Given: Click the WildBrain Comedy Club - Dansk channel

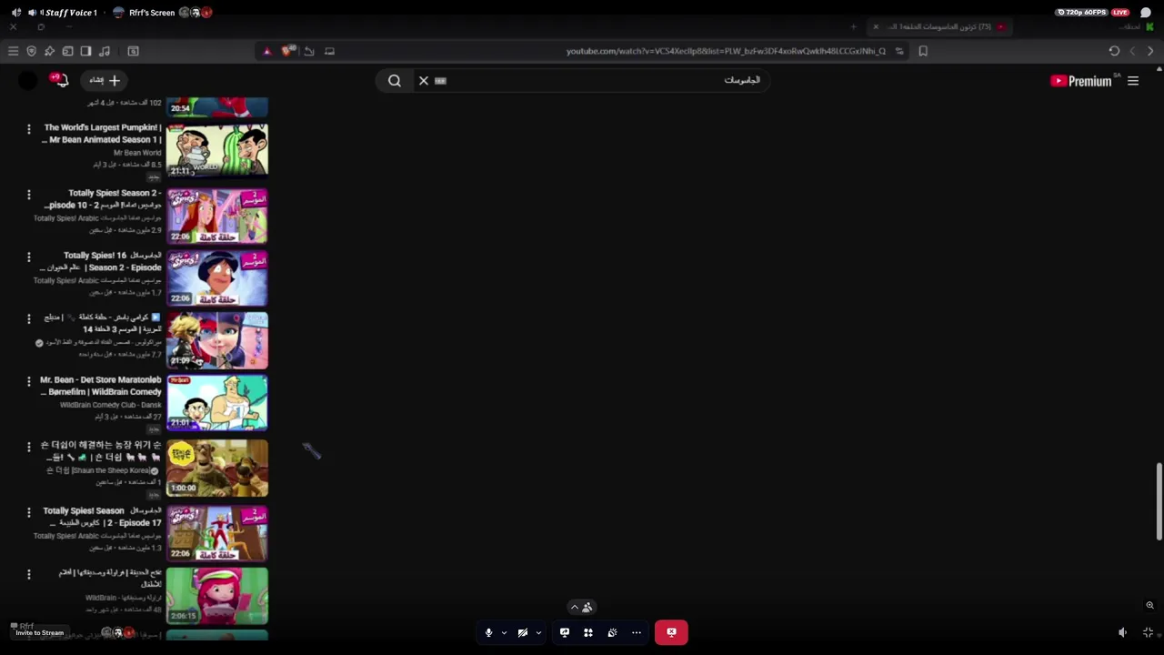Looking at the screenshot, I should click(110, 405).
